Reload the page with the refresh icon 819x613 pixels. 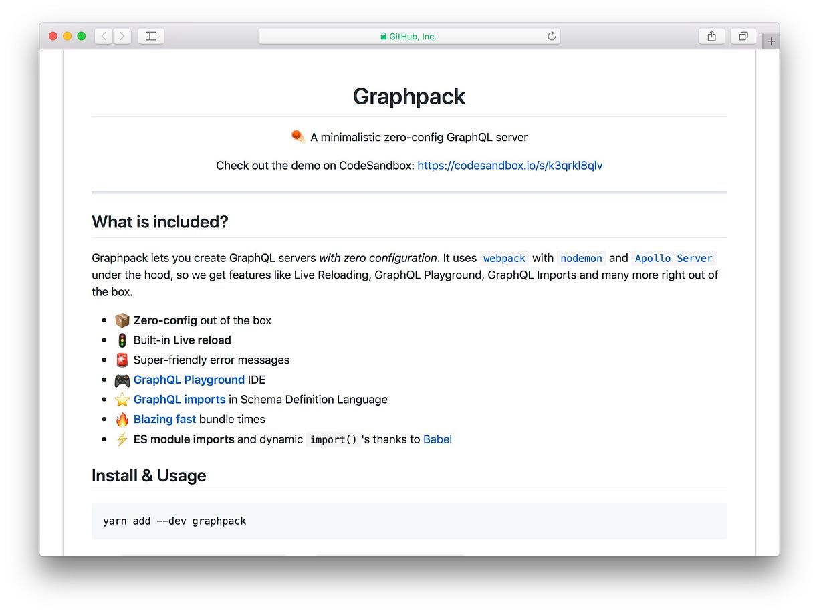552,36
